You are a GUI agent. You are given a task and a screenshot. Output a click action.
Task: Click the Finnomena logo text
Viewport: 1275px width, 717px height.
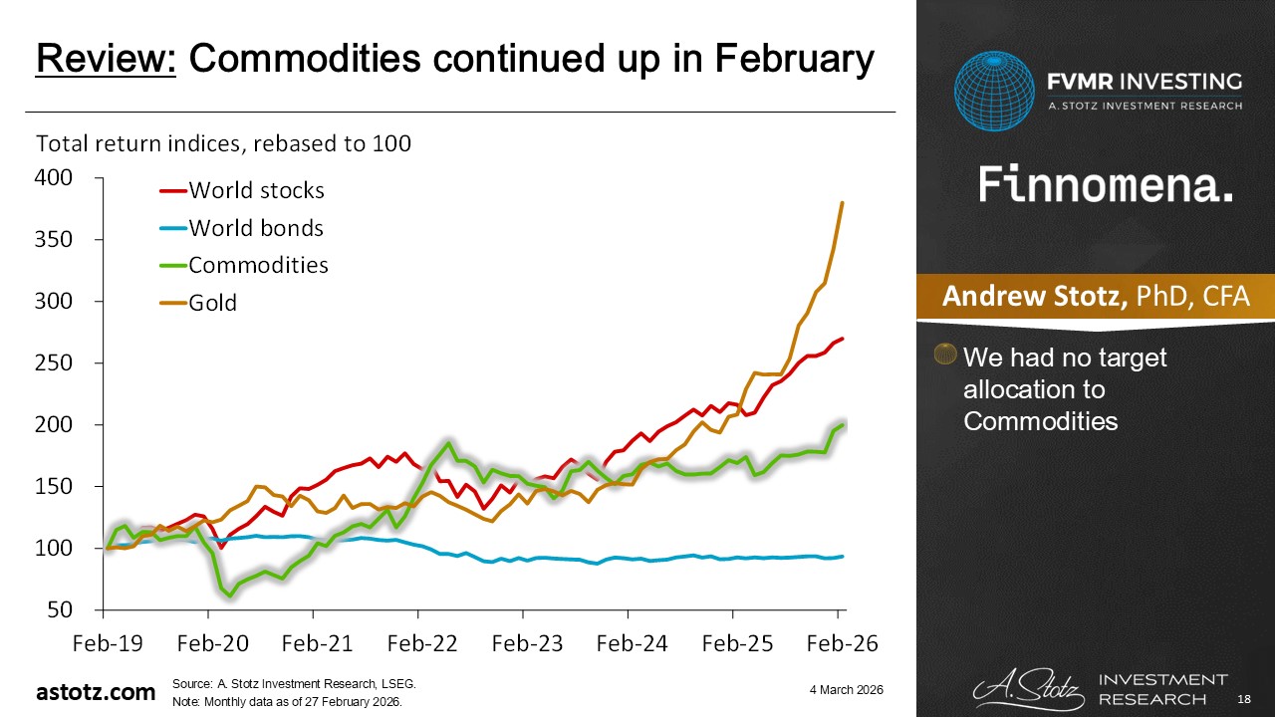1106,185
